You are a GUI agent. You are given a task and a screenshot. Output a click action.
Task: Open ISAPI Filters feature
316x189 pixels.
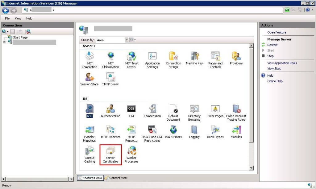click(x=173, y=132)
